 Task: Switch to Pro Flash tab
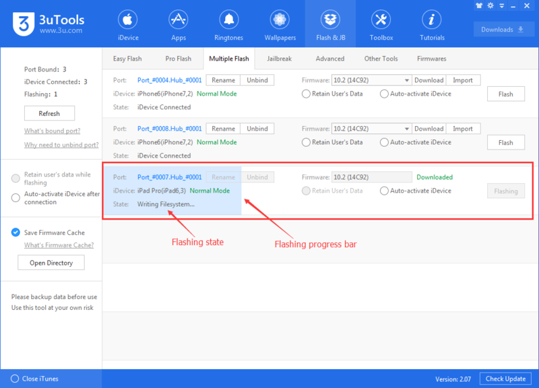click(178, 59)
